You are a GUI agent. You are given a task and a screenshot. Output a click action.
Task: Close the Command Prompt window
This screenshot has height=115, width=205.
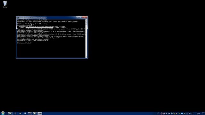tap(85, 17)
